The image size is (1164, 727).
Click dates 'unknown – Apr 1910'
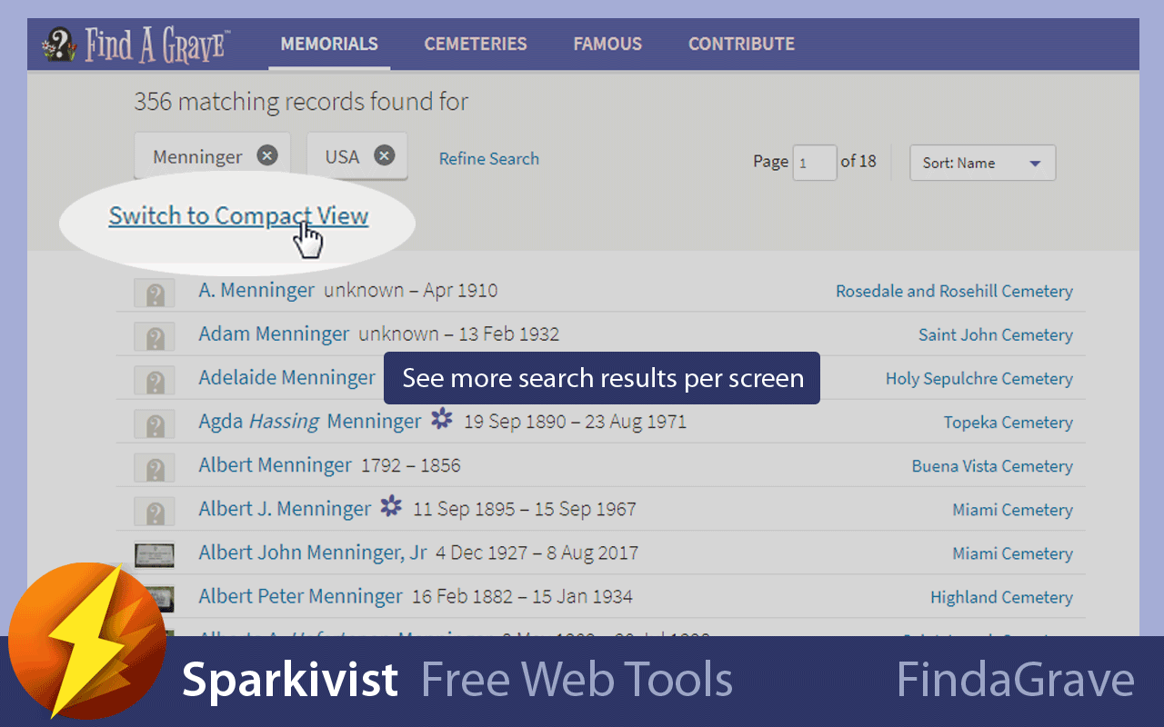coord(411,291)
